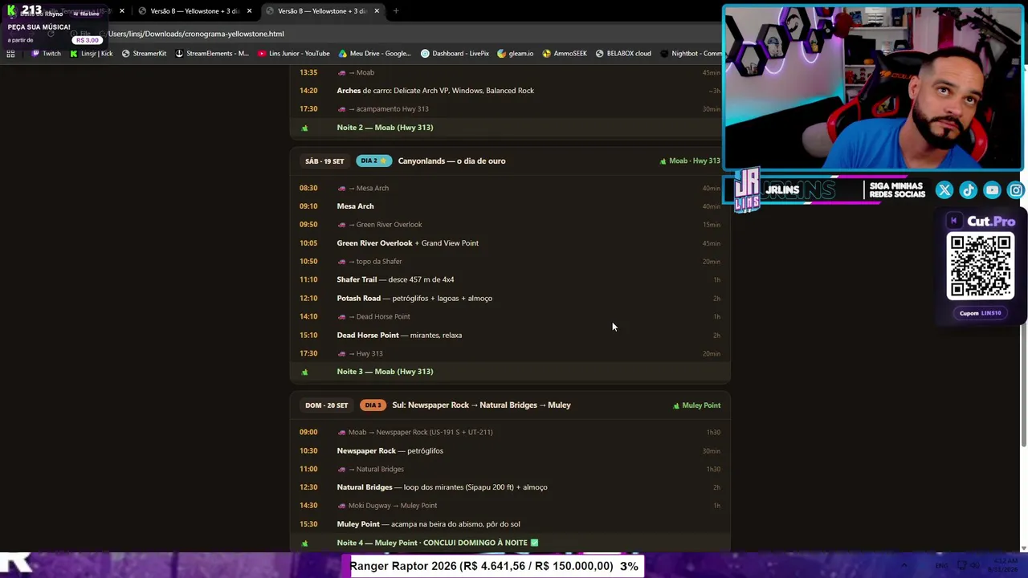Image resolution: width=1028 pixels, height=578 pixels.
Task: Click the Cut.Pro QR code
Action: tap(981, 267)
